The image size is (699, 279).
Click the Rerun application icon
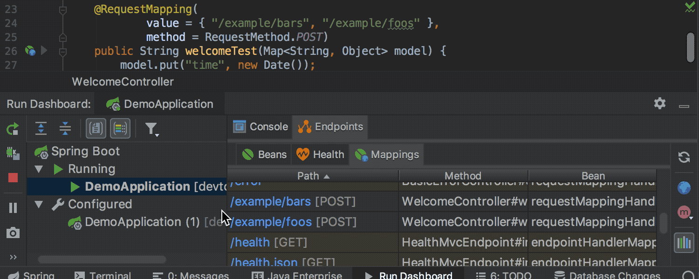(x=13, y=129)
